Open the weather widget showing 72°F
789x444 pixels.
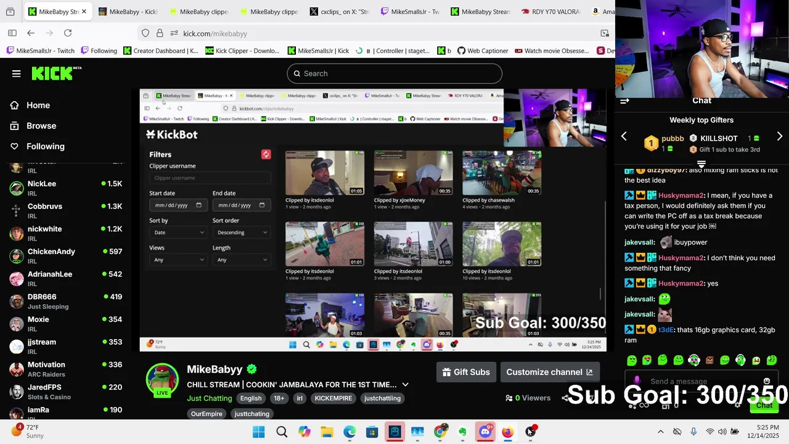point(27,432)
